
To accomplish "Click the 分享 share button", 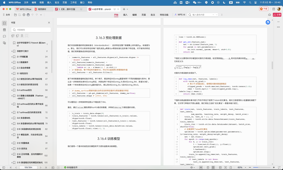I will coord(277,15).
